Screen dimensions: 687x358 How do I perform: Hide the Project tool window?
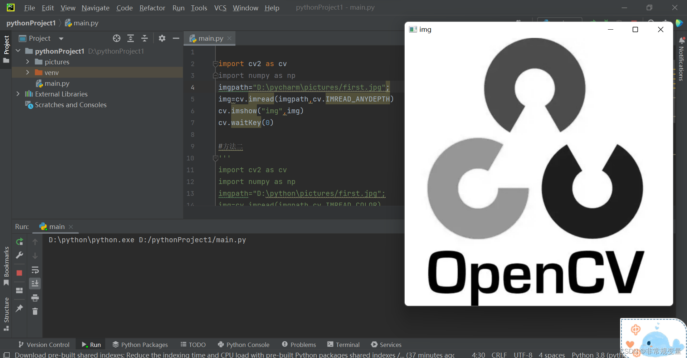click(x=176, y=38)
